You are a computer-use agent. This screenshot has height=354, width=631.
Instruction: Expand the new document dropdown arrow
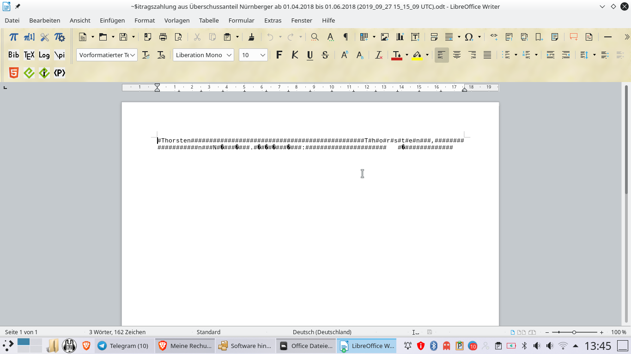[x=93, y=37]
